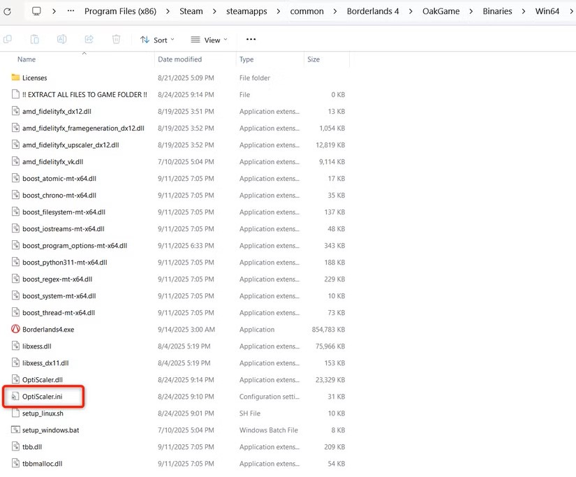Navigate to the steamapps breadcrumb folder
Screen dimensions: 576x477
click(247, 11)
